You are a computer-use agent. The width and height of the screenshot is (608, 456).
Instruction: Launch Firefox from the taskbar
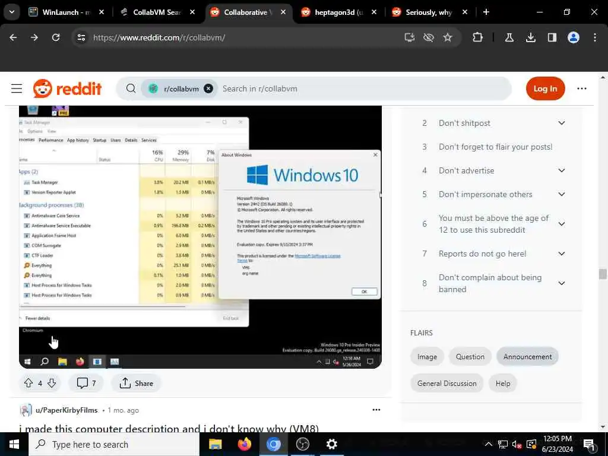click(244, 444)
